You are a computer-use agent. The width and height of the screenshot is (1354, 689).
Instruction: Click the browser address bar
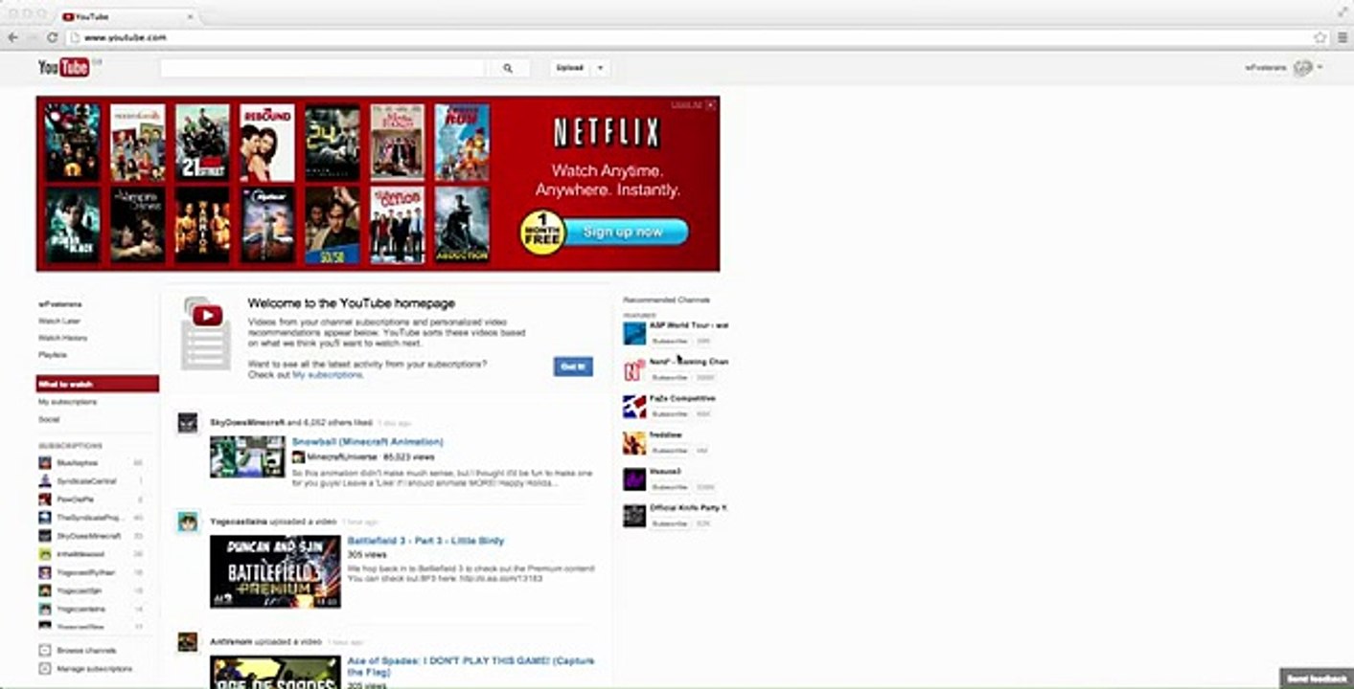coord(690,37)
